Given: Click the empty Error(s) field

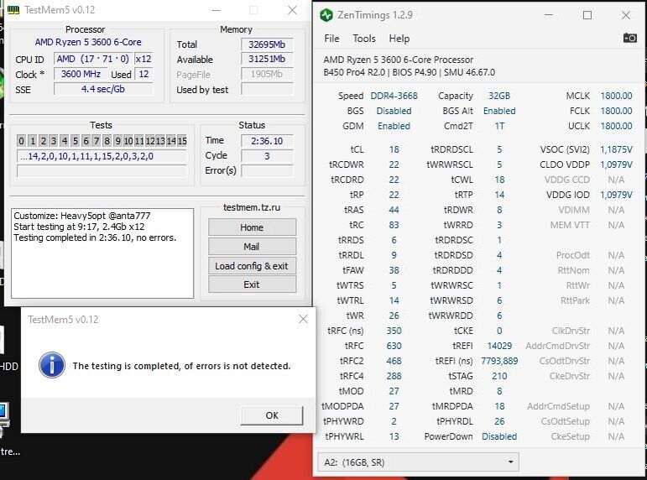Looking at the screenshot, I should (267, 170).
